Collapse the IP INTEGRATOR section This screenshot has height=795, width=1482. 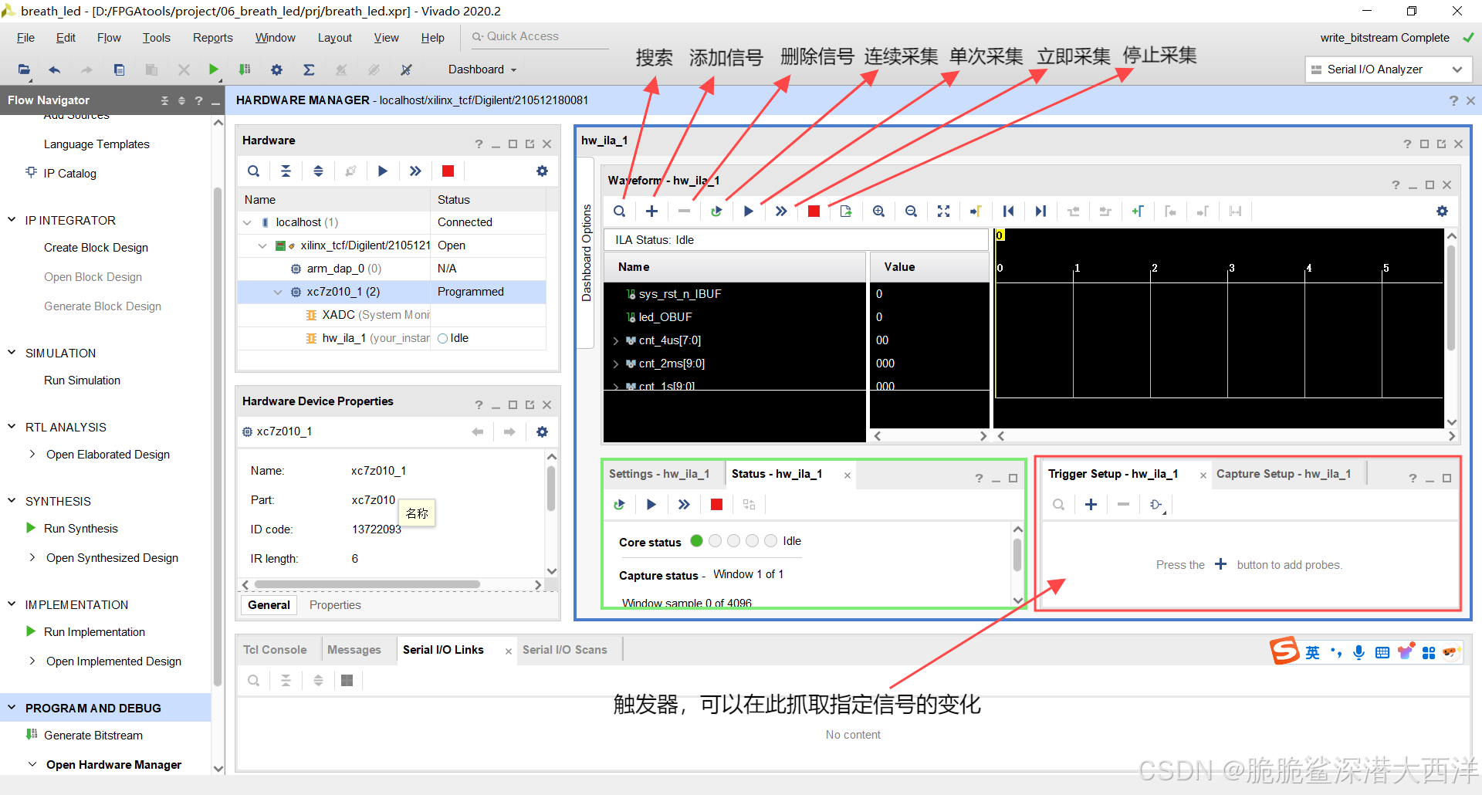coord(12,220)
